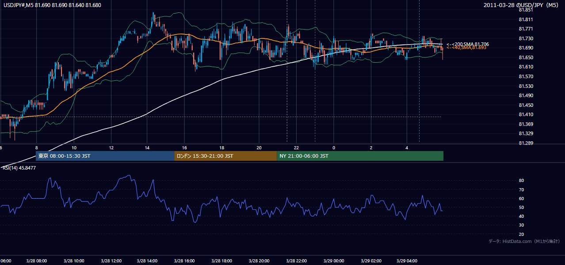The image size is (565, 265).
Task: Click price level 81.771 on the scale
Action: tap(526, 29)
